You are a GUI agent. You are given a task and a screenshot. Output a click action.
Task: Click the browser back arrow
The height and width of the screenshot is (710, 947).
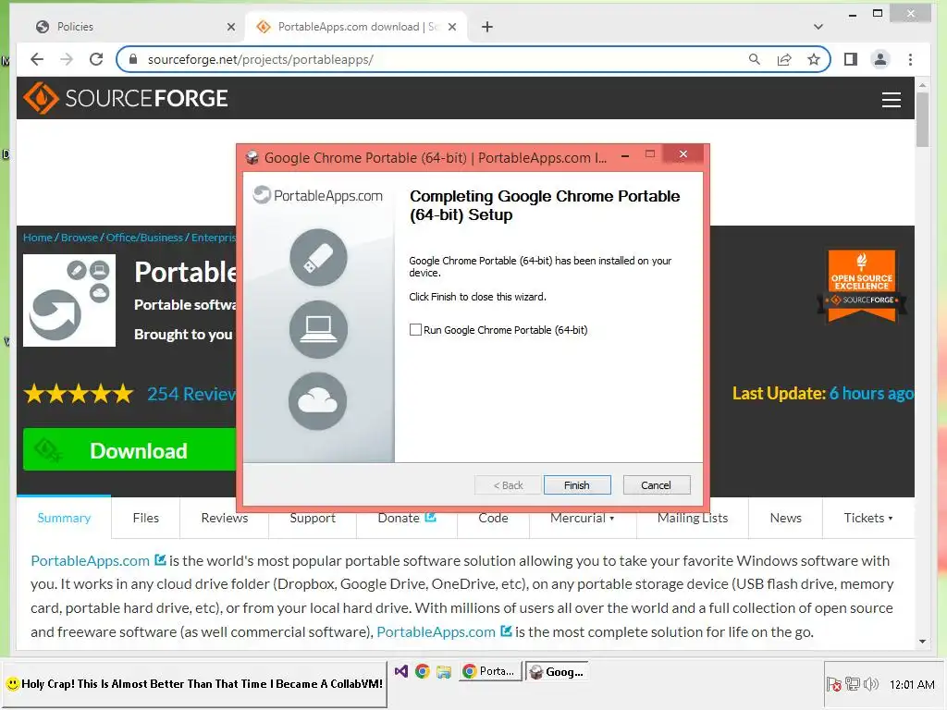[x=37, y=59]
